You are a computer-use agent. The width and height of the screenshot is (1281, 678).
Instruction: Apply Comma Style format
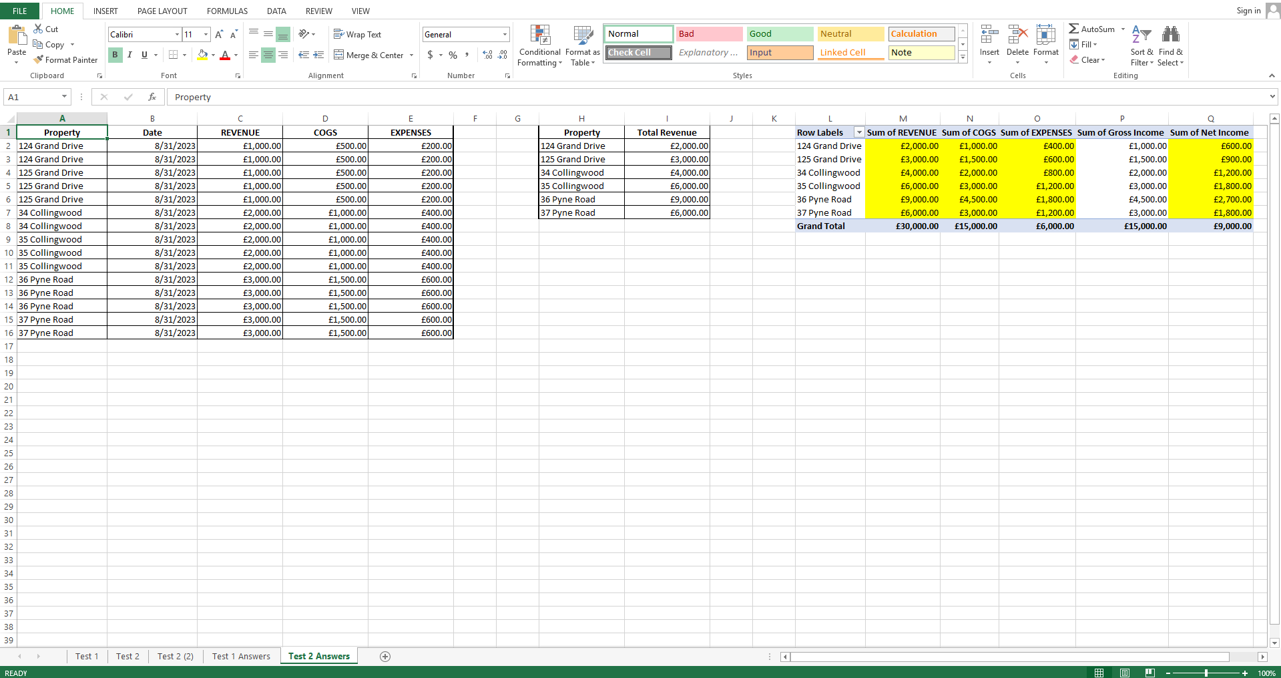[467, 55]
